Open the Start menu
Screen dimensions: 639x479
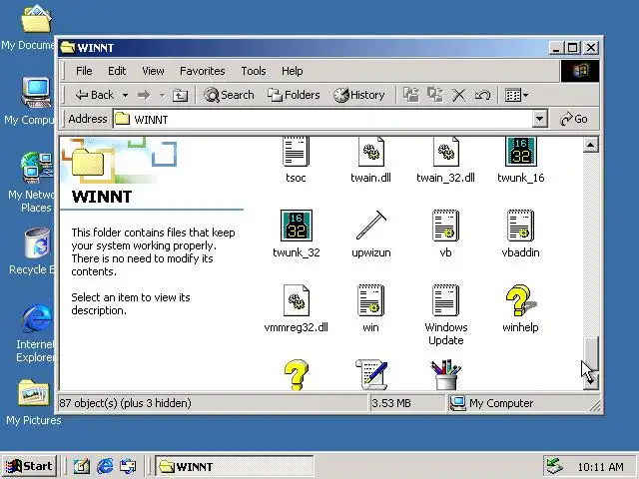[29, 466]
